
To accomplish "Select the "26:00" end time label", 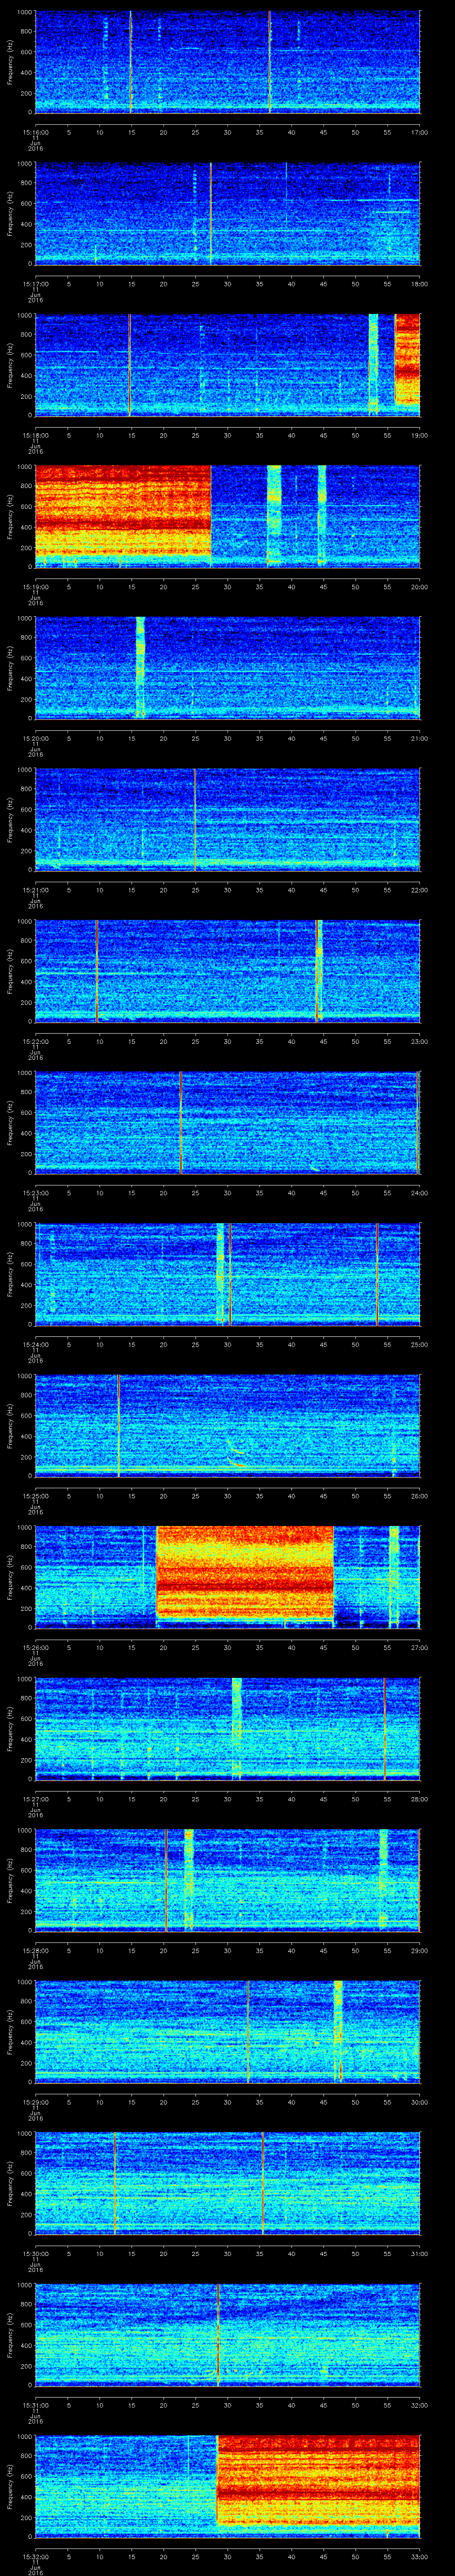I will click(x=419, y=1495).
